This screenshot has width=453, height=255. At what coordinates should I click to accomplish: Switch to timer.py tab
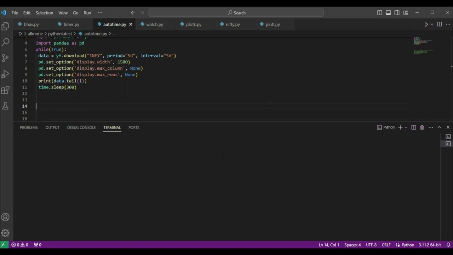click(x=71, y=24)
